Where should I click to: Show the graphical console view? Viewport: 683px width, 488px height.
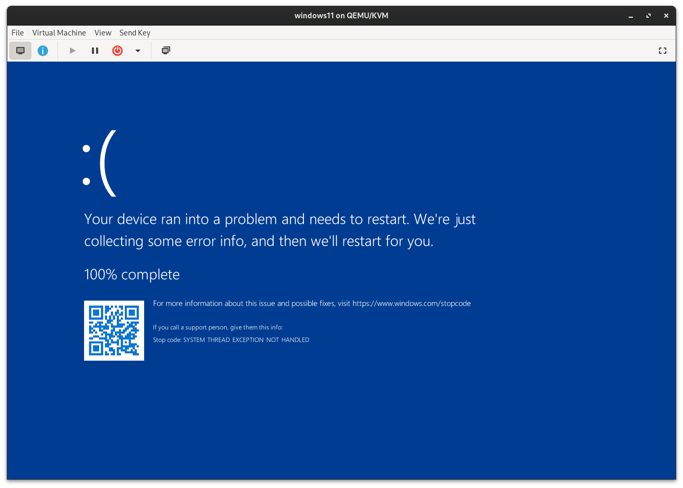[x=20, y=51]
